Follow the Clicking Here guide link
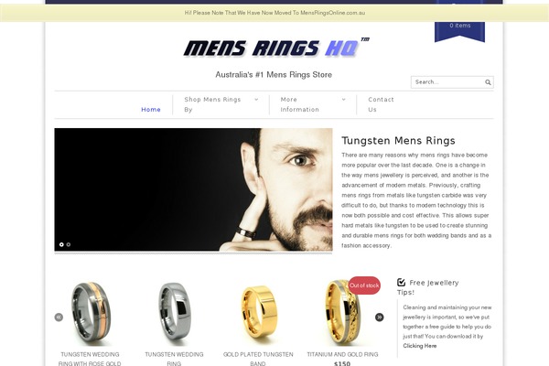The width and height of the screenshot is (549, 366). 419,346
